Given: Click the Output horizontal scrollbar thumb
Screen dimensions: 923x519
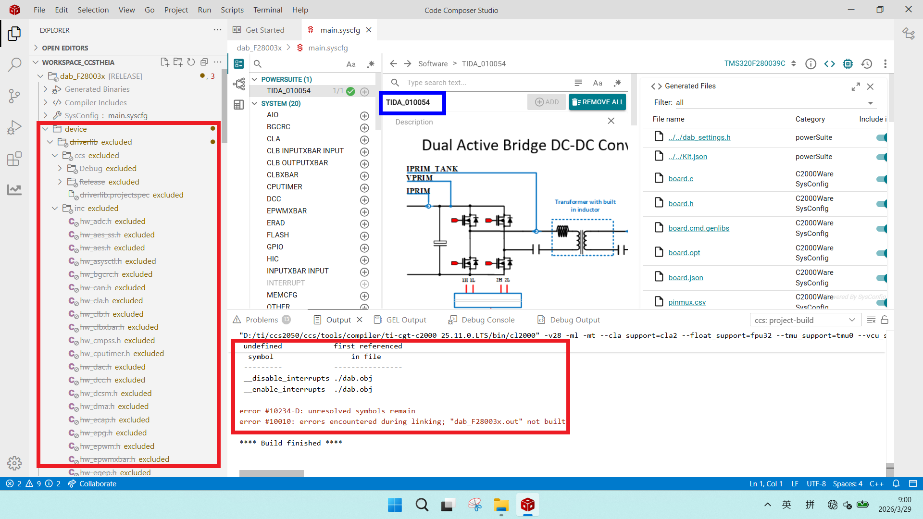Looking at the screenshot, I should [x=272, y=473].
